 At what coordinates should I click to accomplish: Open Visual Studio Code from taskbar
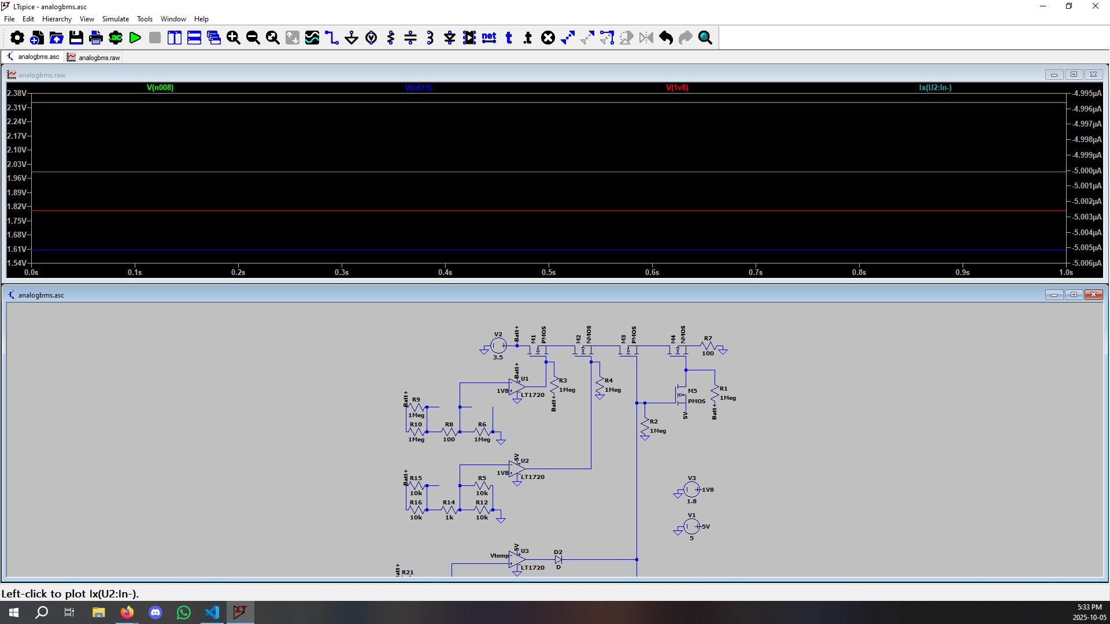click(212, 612)
